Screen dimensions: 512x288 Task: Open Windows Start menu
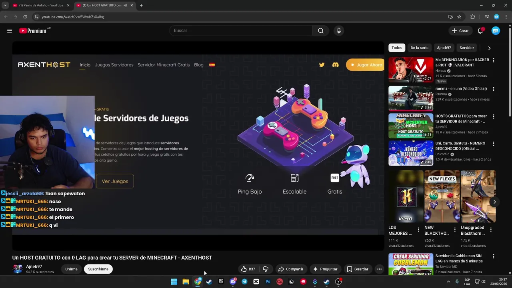click(174, 282)
